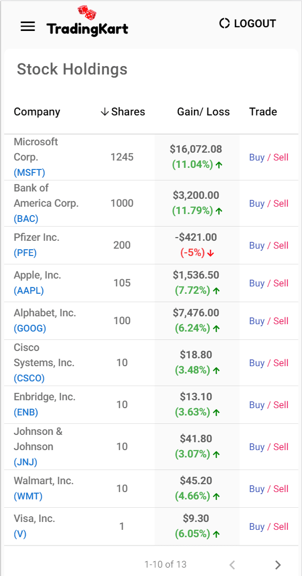The width and height of the screenshot is (302, 576).
Task: Open the hamburger navigation menu
Action: (28, 26)
